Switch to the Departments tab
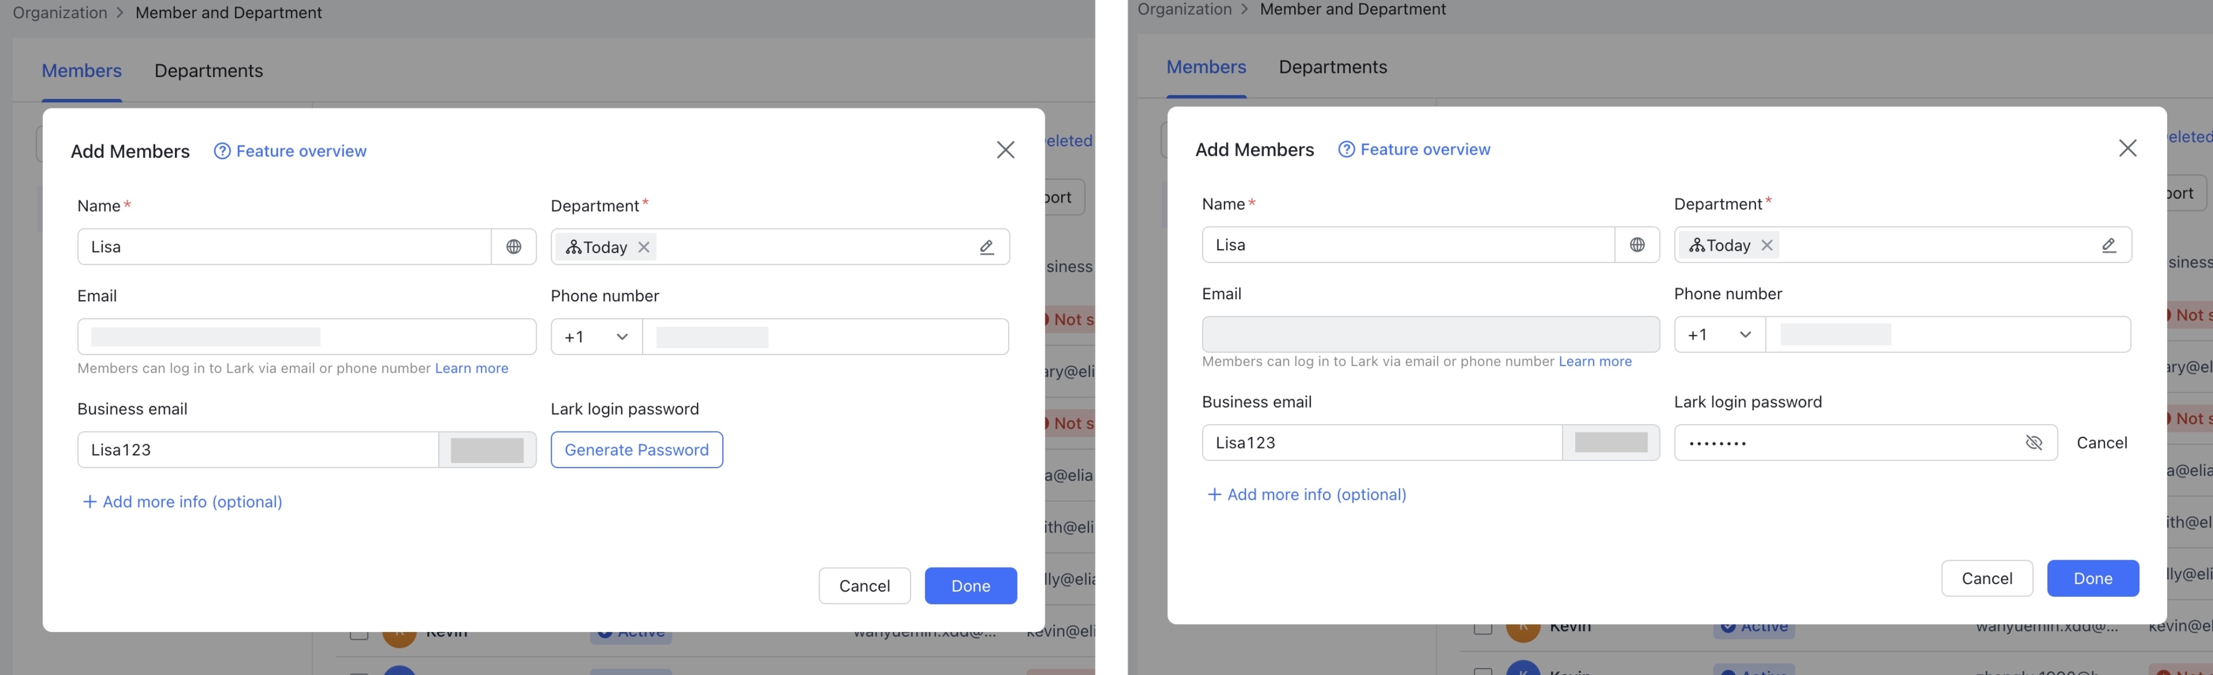 pos(208,70)
